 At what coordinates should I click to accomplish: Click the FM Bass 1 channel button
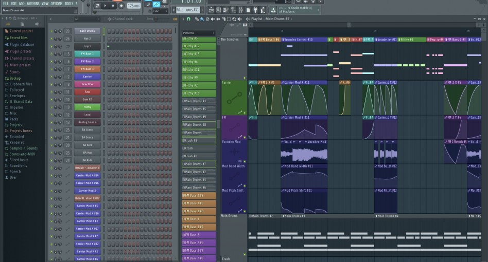(87, 54)
